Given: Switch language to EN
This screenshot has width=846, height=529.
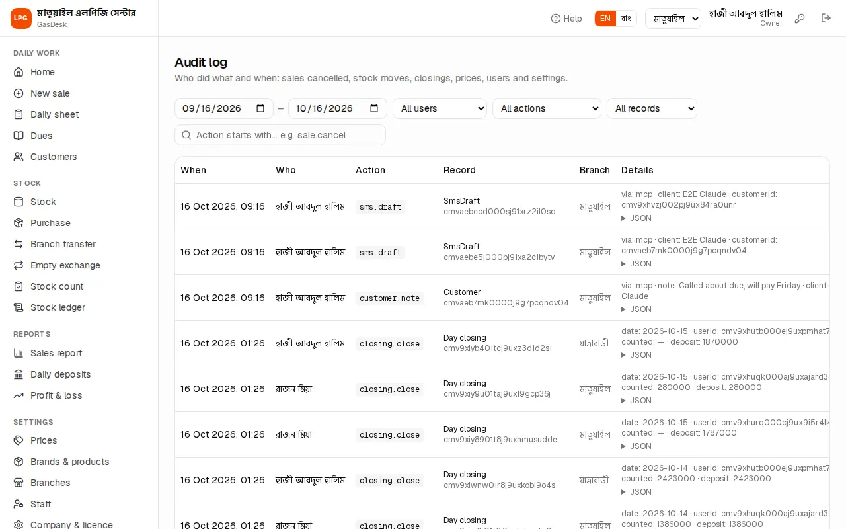Looking at the screenshot, I should click(x=605, y=19).
